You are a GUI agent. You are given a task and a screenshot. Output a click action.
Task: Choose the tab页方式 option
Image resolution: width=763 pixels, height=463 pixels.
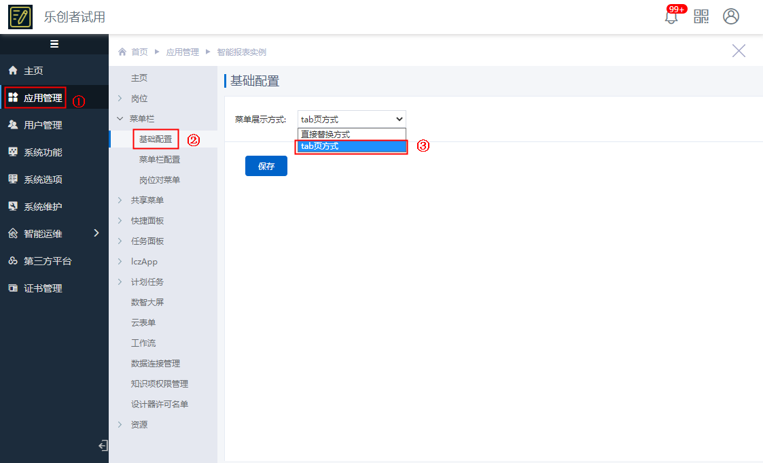pos(351,146)
